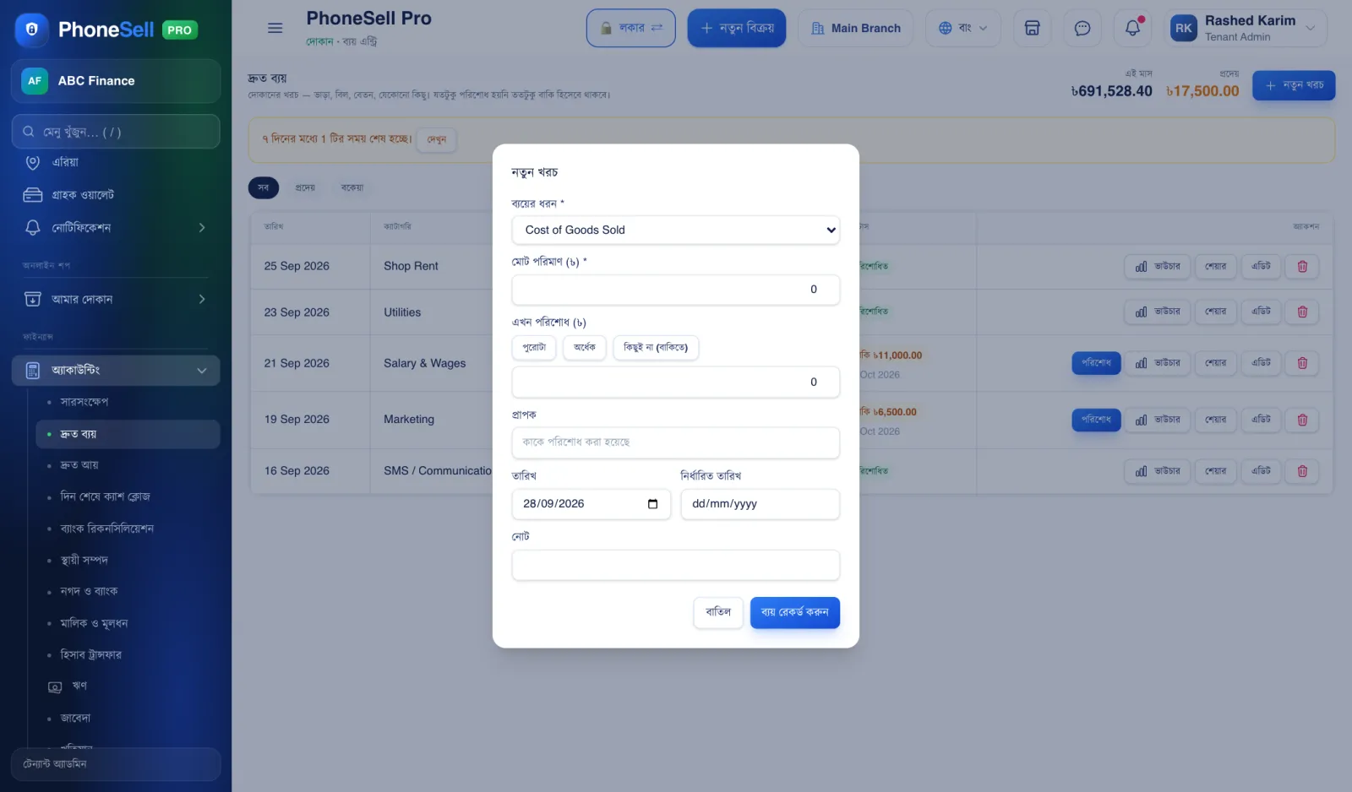
Task: Select ABC Finance tenant card
Action: click(x=116, y=81)
